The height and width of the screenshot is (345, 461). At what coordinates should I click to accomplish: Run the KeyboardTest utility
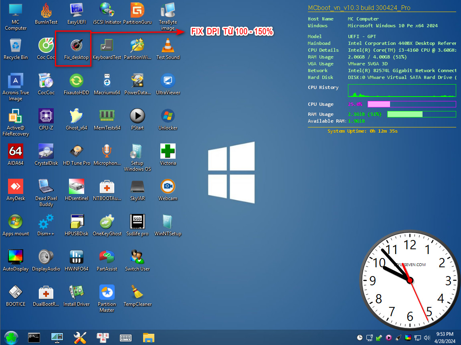[x=107, y=48]
